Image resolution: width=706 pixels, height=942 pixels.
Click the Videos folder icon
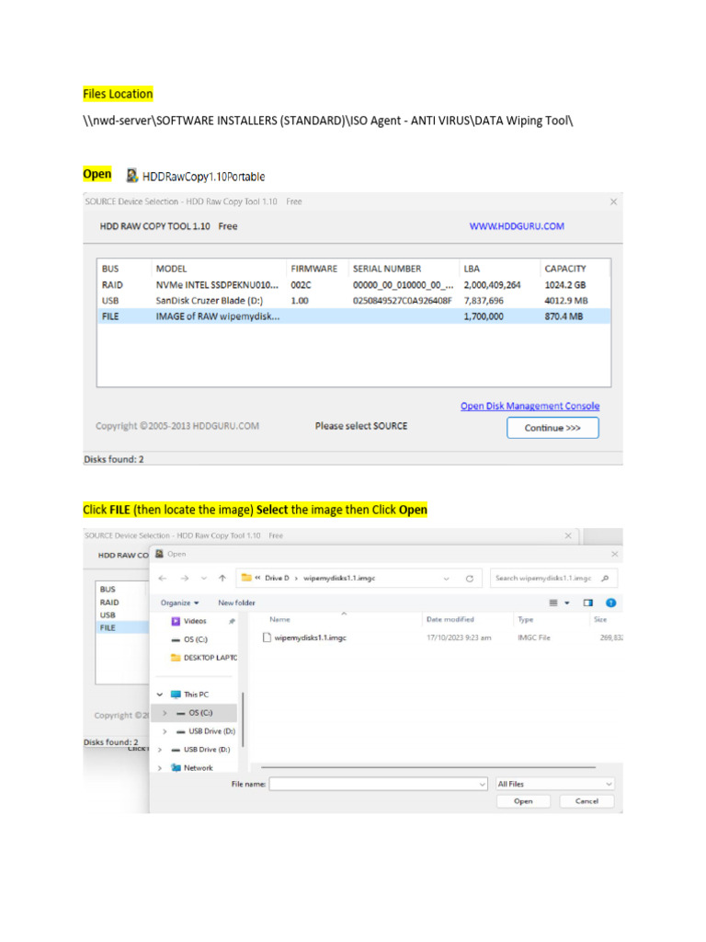[176, 621]
